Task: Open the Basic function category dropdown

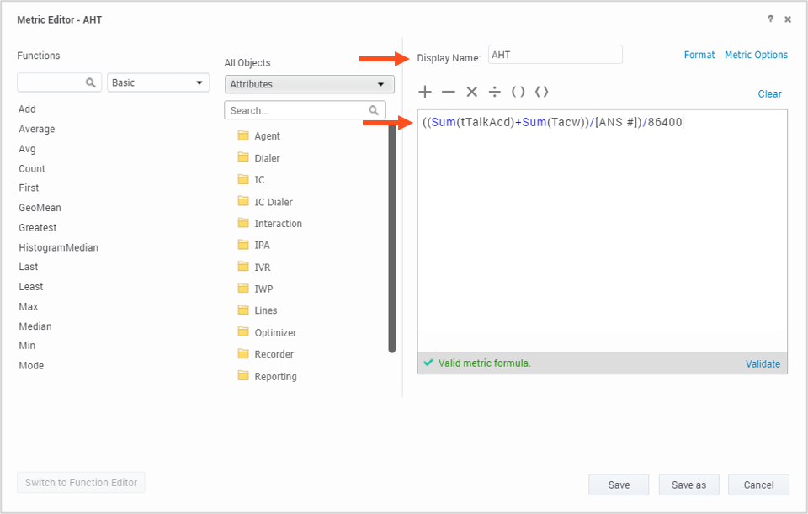Action: [x=158, y=82]
